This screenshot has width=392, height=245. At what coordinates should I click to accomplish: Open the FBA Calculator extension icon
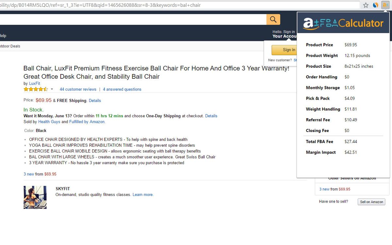click(x=385, y=5)
